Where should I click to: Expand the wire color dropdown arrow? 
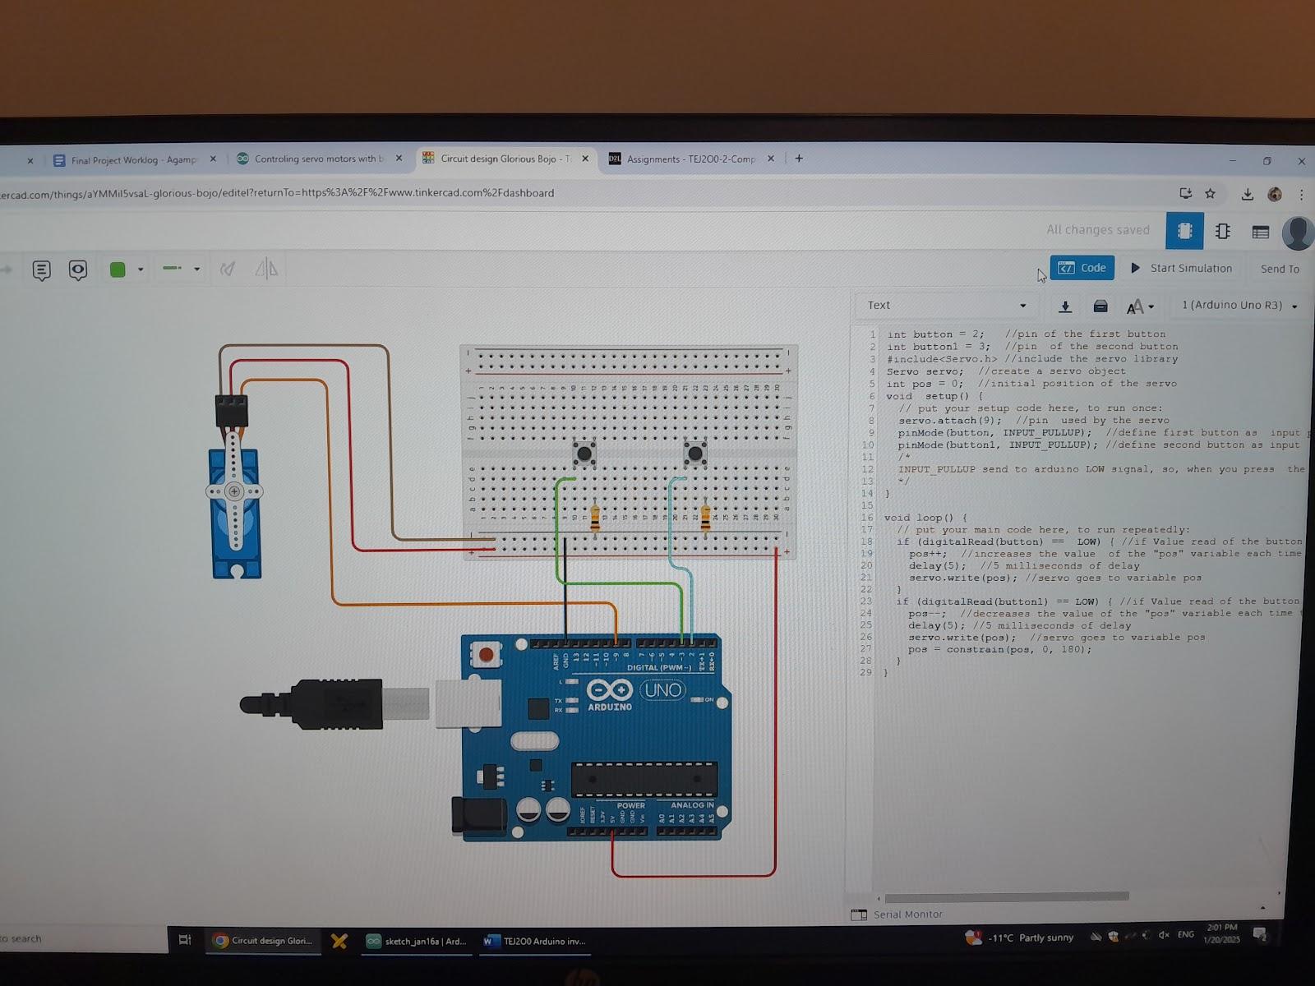(x=141, y=270)
